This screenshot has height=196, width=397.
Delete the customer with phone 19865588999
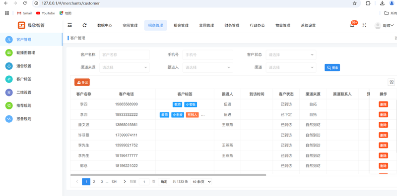(383, 104)
